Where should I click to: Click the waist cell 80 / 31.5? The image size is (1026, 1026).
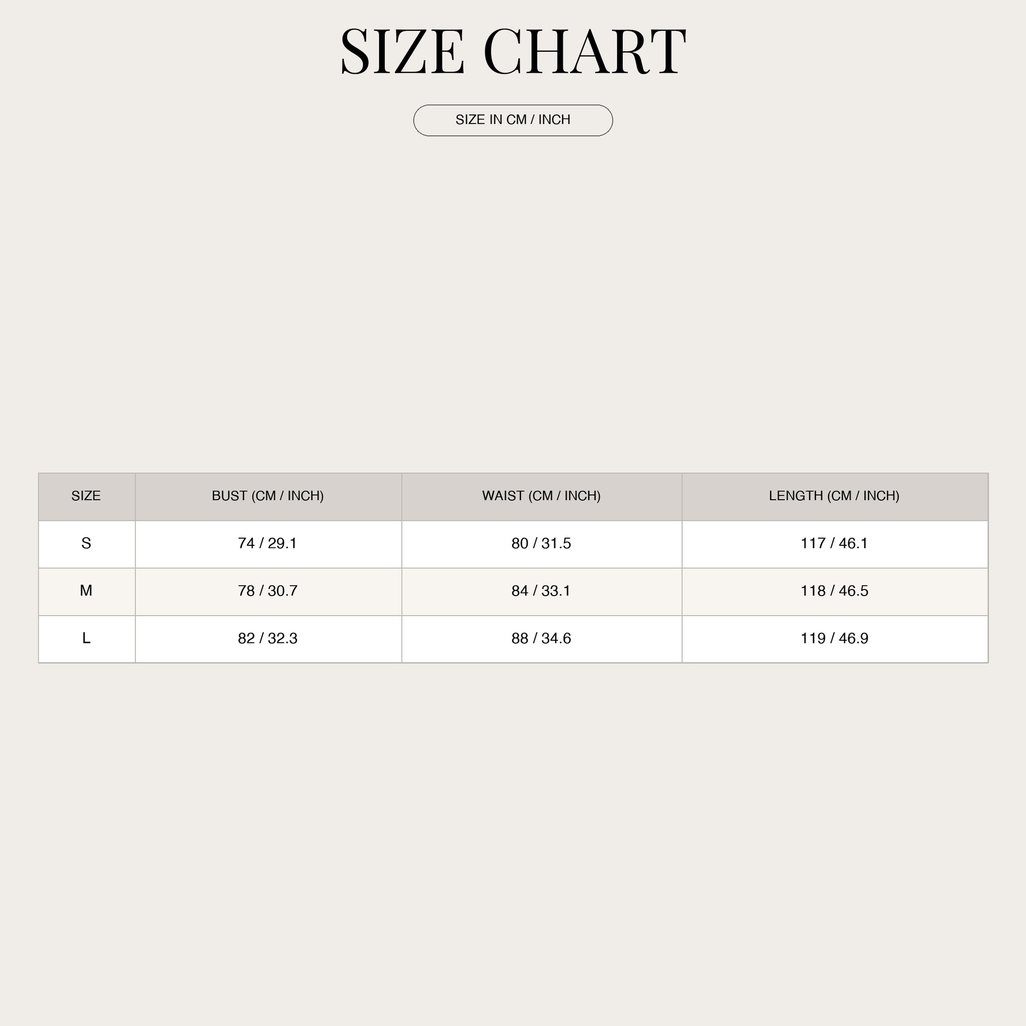coord(542,544)
